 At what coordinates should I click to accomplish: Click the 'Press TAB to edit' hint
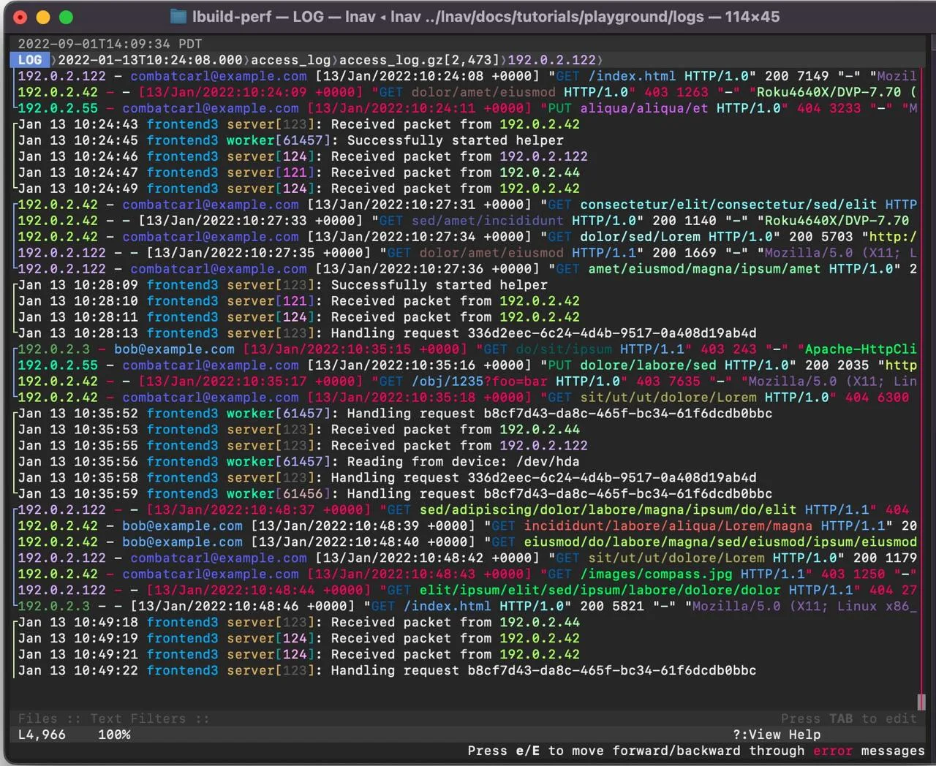(x=848, y=718)
